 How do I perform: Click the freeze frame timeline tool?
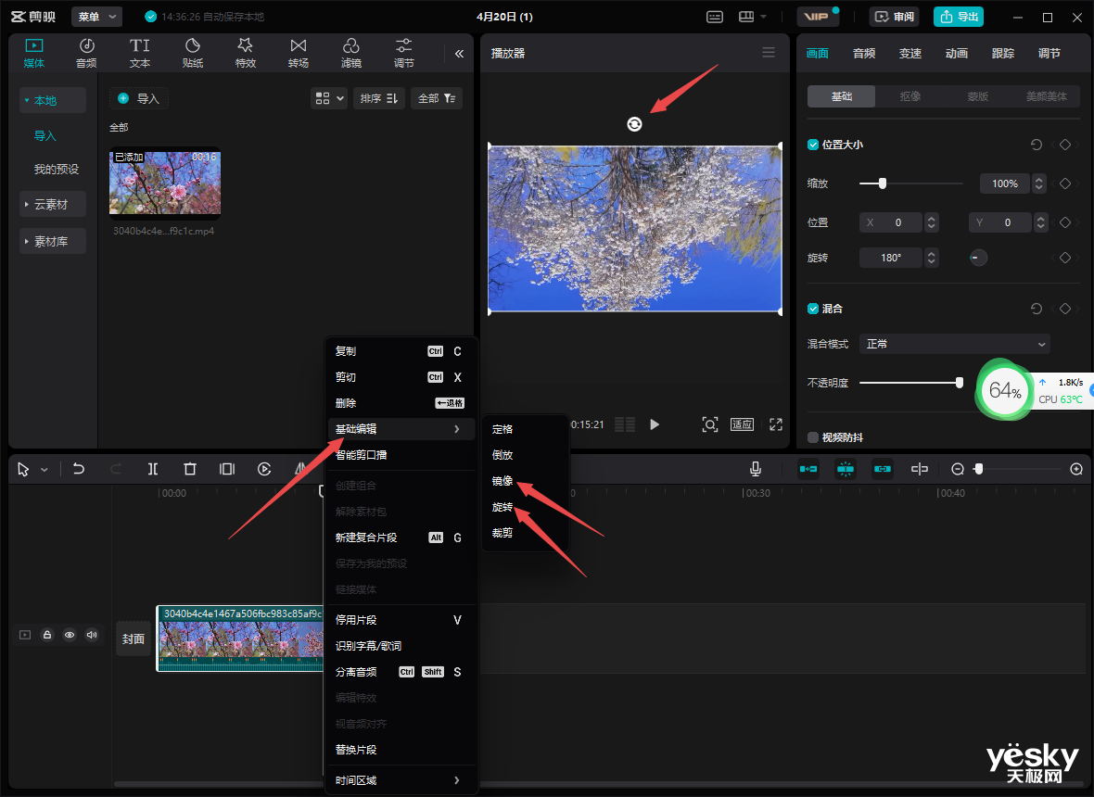[x=227, y=469]
